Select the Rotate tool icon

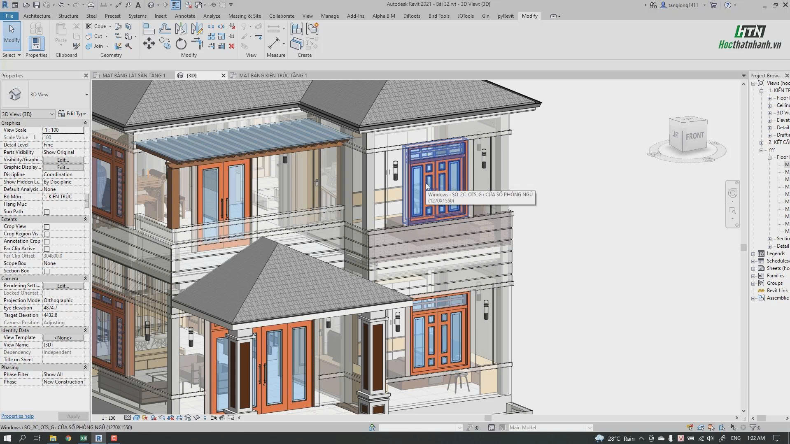point(181,44)
